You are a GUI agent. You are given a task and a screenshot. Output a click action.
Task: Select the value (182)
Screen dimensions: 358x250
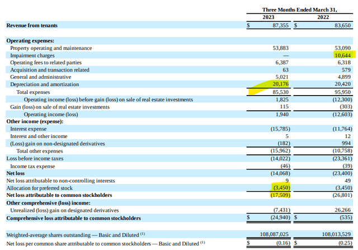tap(284, 143)
